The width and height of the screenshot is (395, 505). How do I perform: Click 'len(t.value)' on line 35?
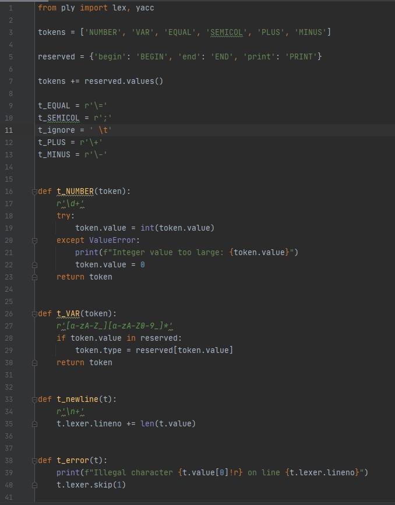coord(168,424)
